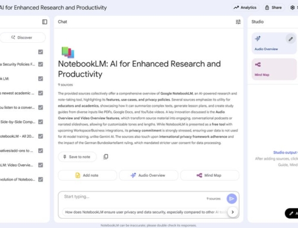Click the Share button

[x=274, y=8]
